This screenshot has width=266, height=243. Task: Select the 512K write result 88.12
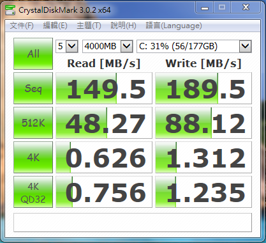[x=203, y=123]
